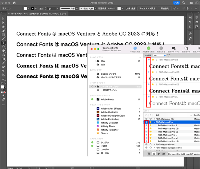Select Affinity Designer in document tracking

[110, 123]
